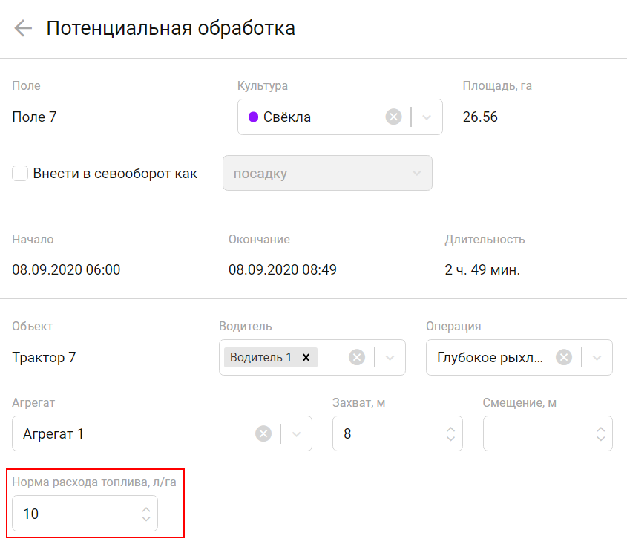Click the empty Смещение input field
The width and height of the screenshot is (627, 550).
534,433
